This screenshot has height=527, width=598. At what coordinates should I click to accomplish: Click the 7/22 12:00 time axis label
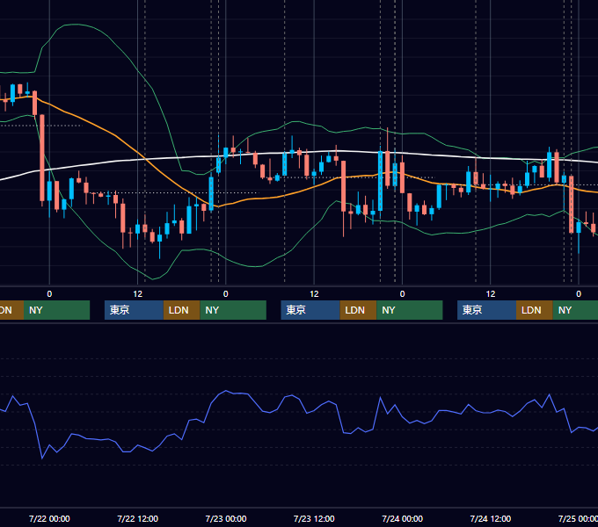138,518
